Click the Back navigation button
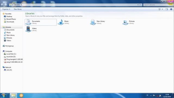 [2, 5]
